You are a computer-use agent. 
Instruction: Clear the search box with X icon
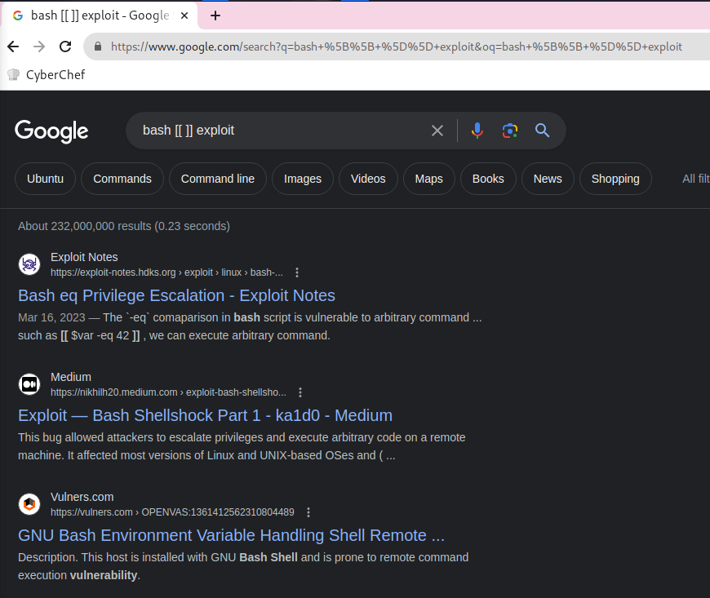(x=437, y=131)
